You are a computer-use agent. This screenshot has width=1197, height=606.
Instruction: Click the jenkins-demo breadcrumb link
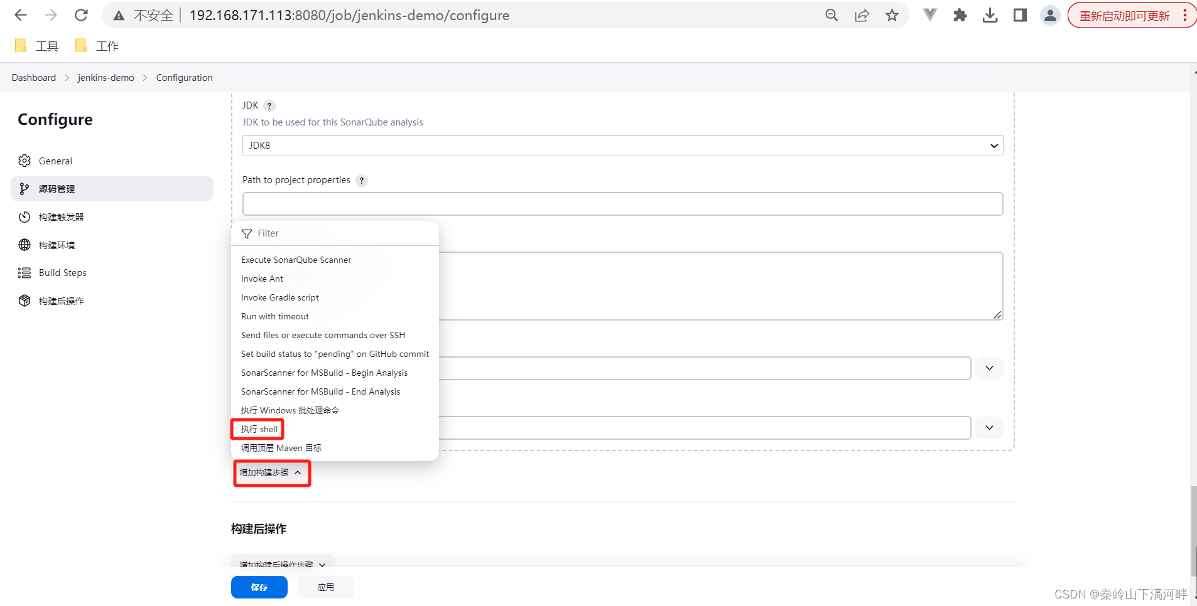pos(106,77)
